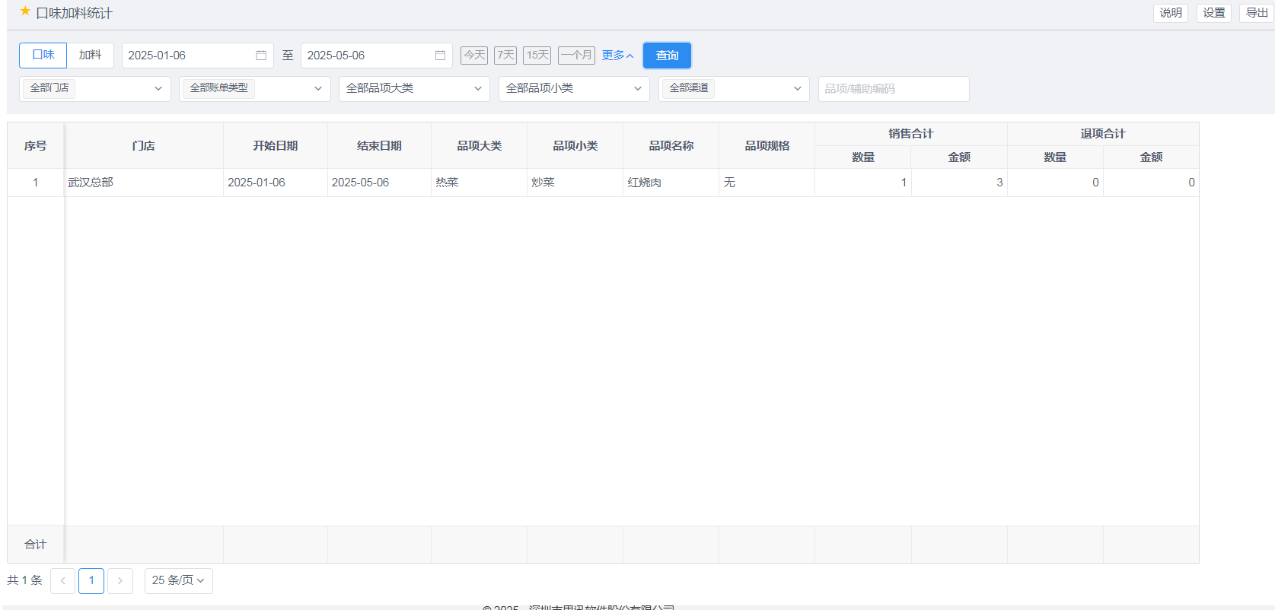Click the 退项合计 group header

[x=1103, y=134]
